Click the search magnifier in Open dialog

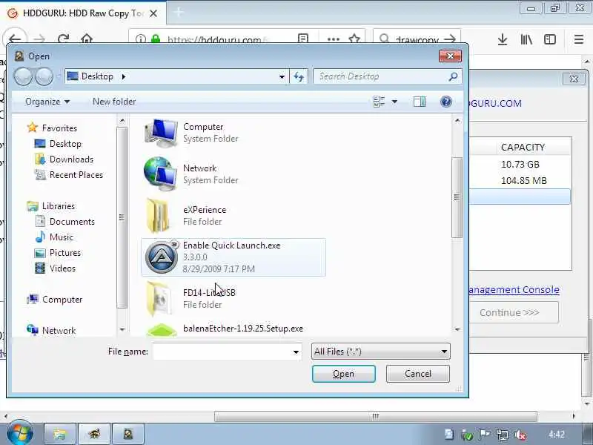[453, 77]
